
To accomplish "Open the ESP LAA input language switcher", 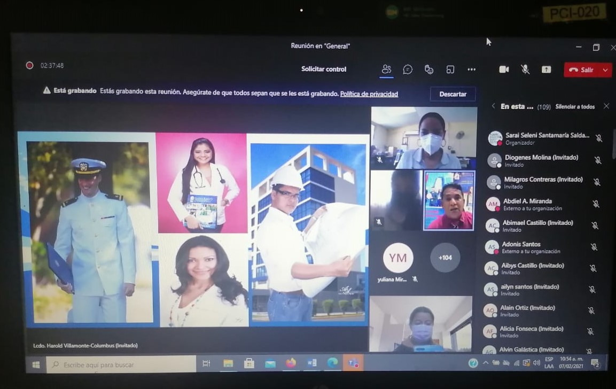I will click(x=549, y=363).
